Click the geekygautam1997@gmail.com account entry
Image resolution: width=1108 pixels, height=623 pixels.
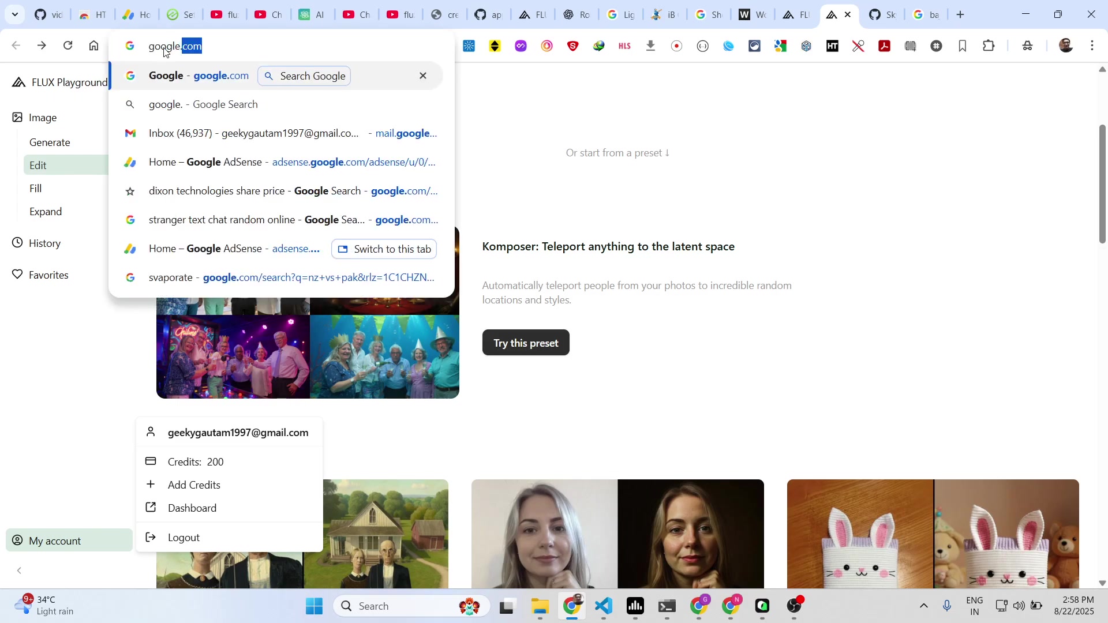[x=229, y=433]
